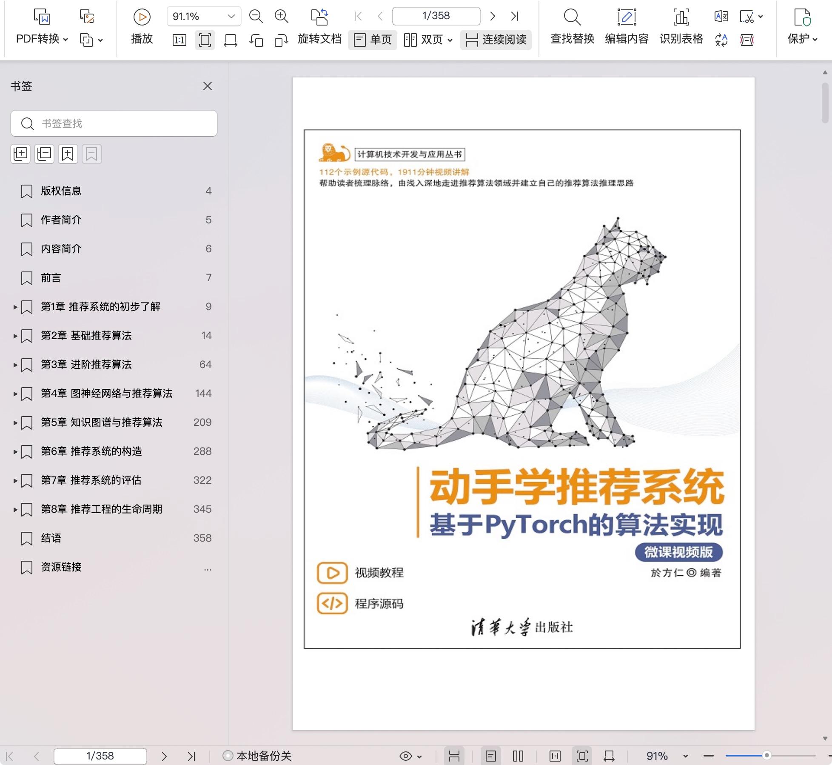Open eye protection mode eye icon
The height and width of the screenshot is (765, 832).
[406, 756]
